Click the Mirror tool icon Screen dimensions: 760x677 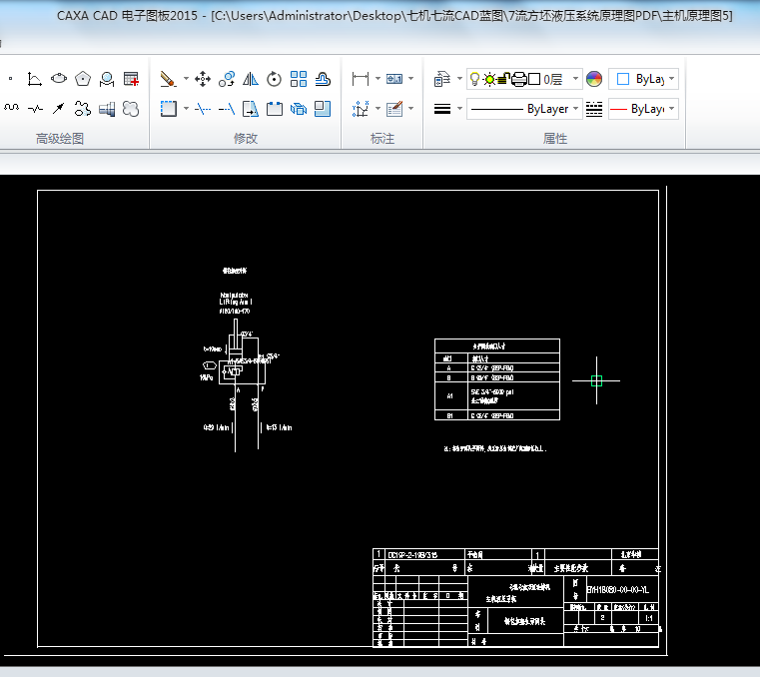pos(251,79)
